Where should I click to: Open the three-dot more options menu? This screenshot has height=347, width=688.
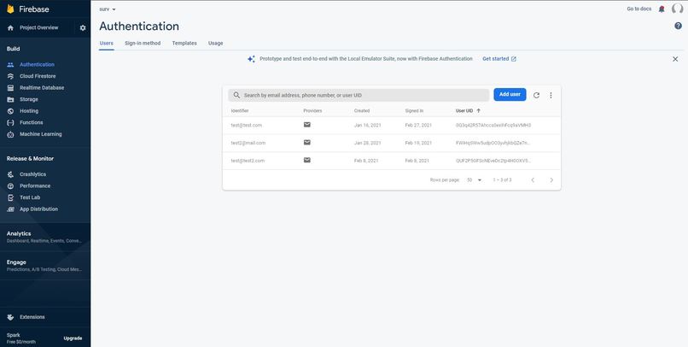[551, 95]
